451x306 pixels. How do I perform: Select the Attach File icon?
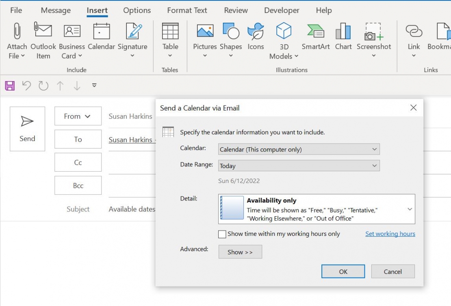click(x=16, y=39)
